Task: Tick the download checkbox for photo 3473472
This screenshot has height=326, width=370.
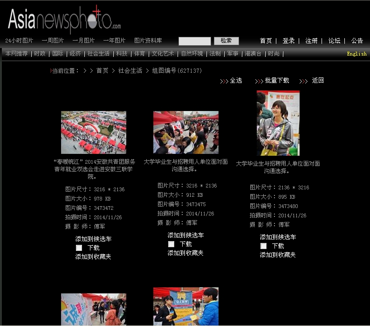Action: [x=79, y=248]
